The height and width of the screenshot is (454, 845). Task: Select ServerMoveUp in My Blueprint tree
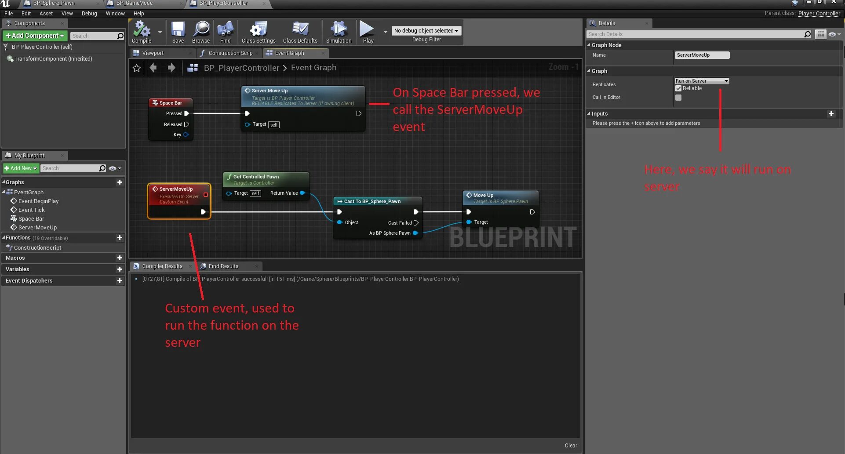[x=37, y=228]
